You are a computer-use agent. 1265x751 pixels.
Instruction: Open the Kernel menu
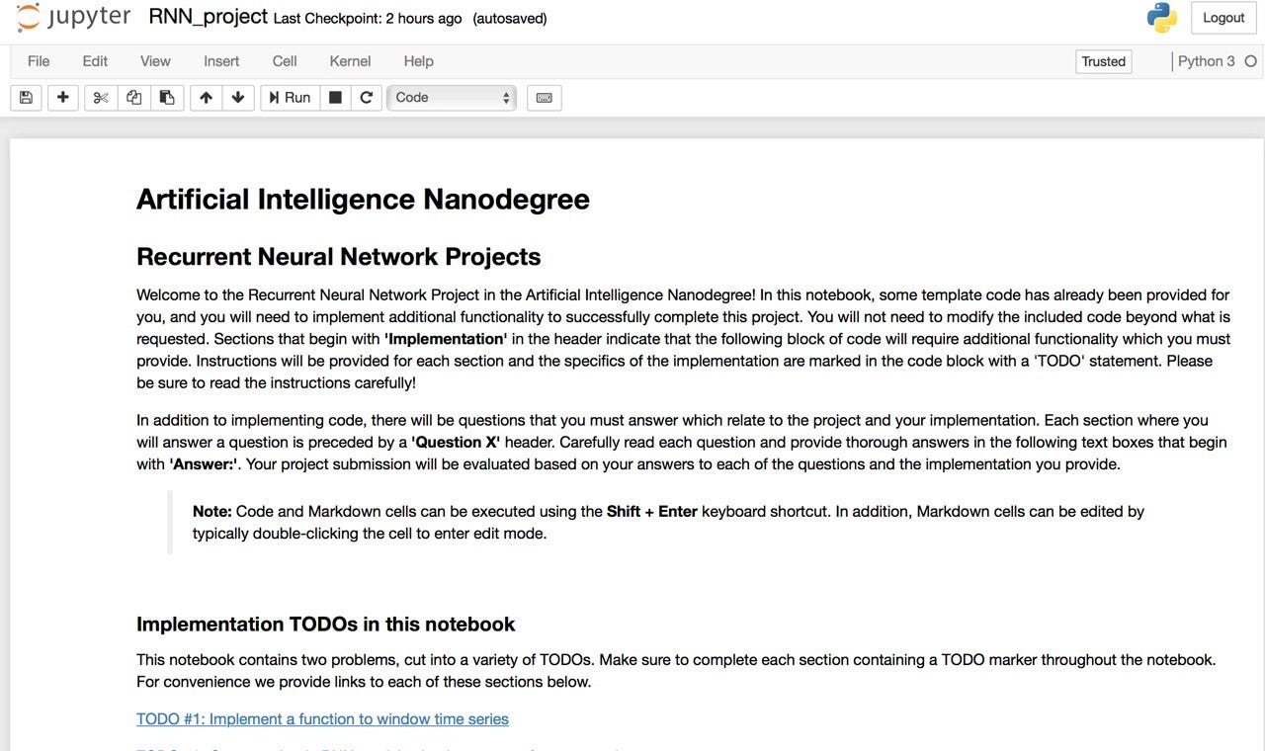350,60
